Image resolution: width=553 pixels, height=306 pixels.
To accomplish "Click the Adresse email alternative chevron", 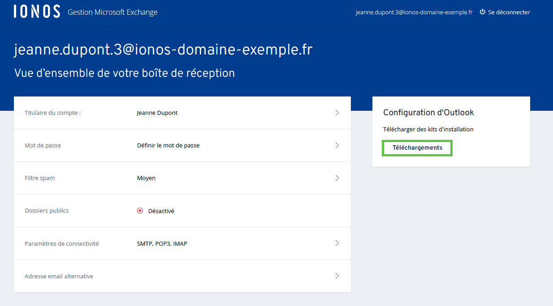I will click(337, 276).
